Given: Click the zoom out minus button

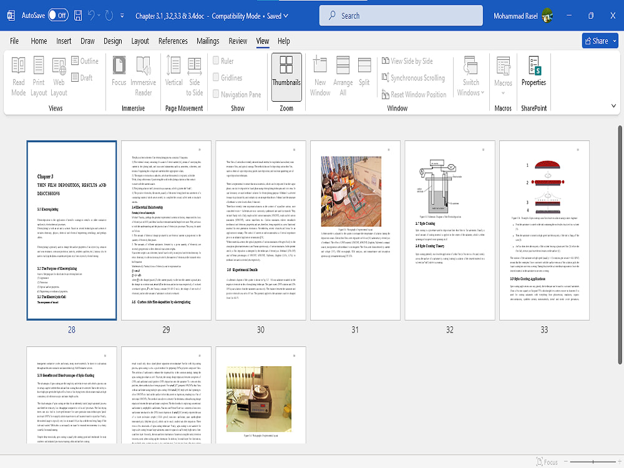Looking at the screenshot, I should point(565,462).
